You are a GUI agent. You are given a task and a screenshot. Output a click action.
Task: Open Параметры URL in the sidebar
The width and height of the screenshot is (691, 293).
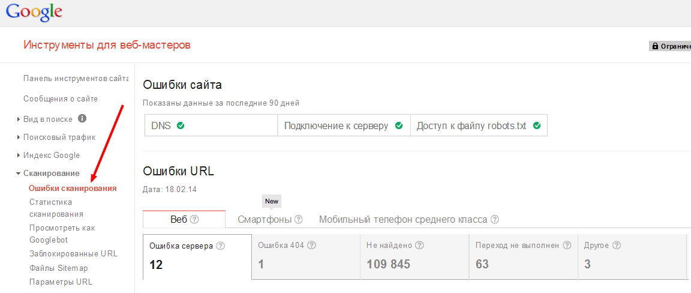click(61, 282)
